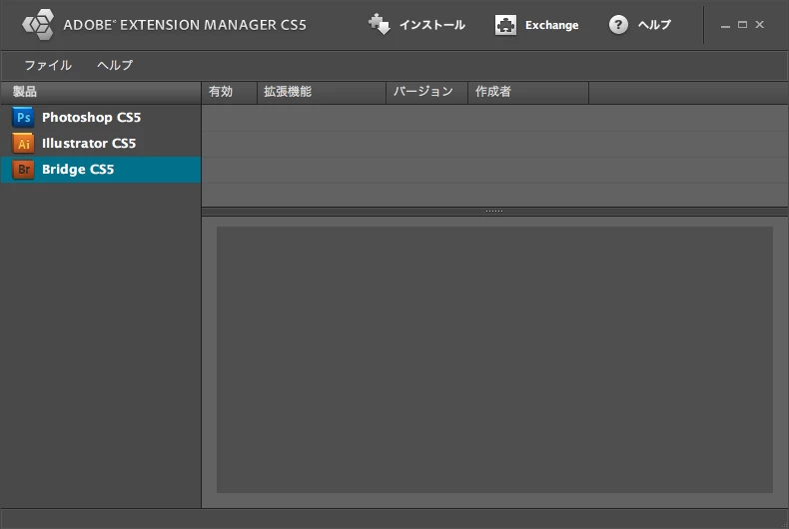Select Bridge CS5 in product list

tap(101, 170)
